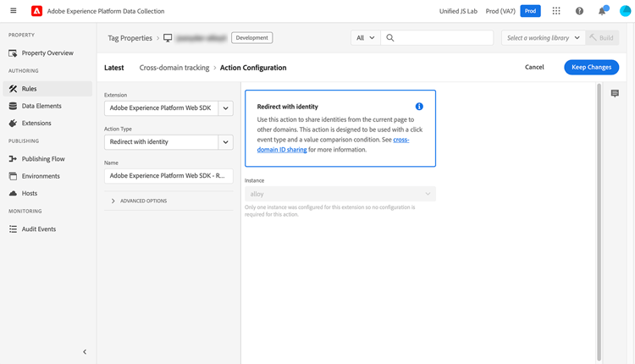Focus the action Name input field
Viewport: 635px width, 364px height.
coord(168,176)
